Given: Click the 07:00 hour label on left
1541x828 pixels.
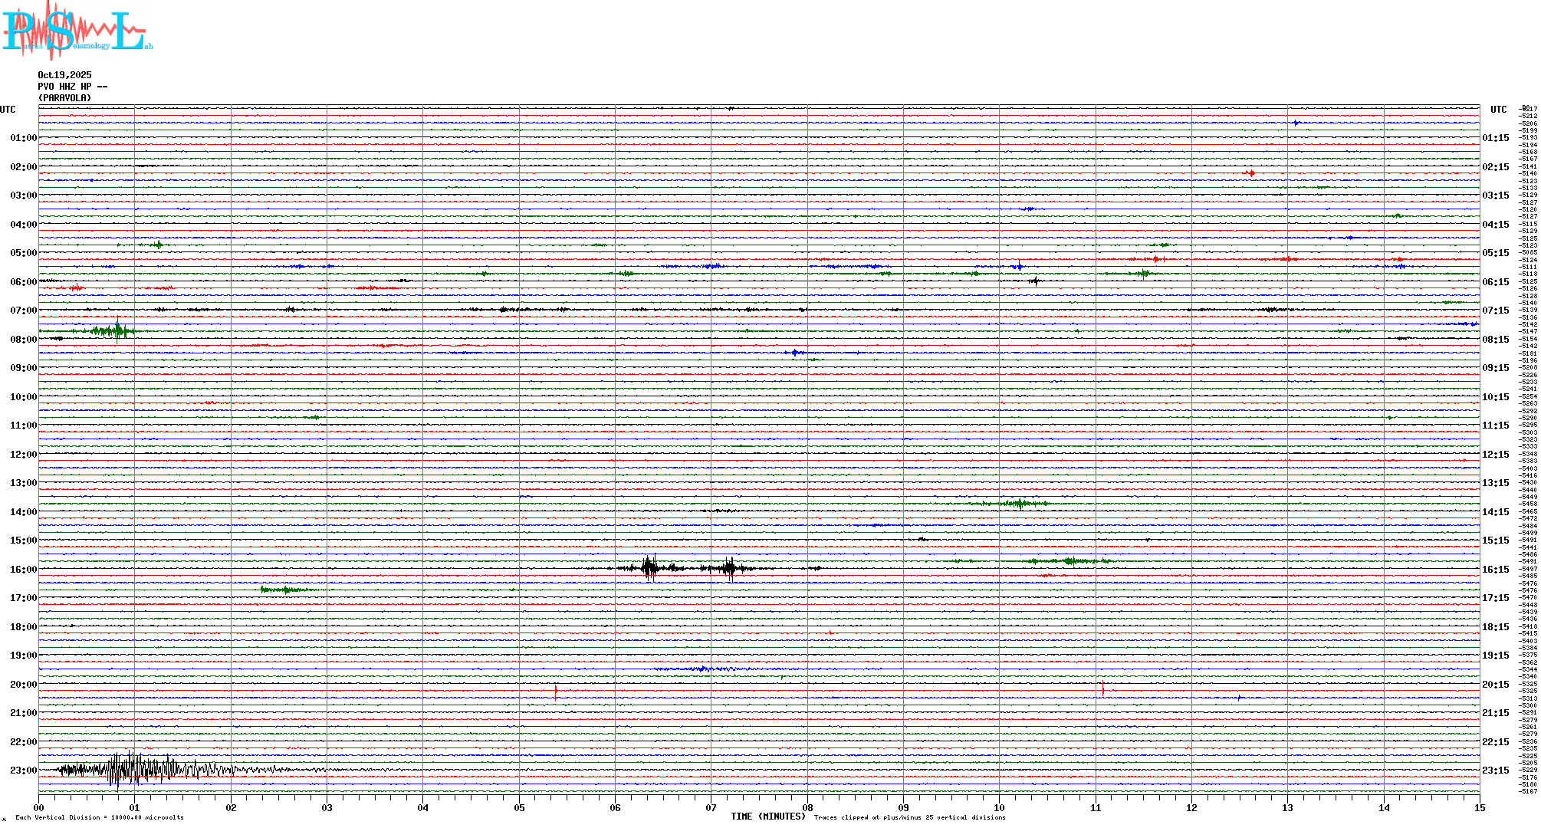Looking at the screenshot, I should point(23,310).
